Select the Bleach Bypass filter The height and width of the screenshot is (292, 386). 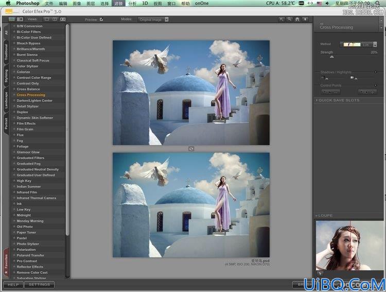tap(28, 43)
